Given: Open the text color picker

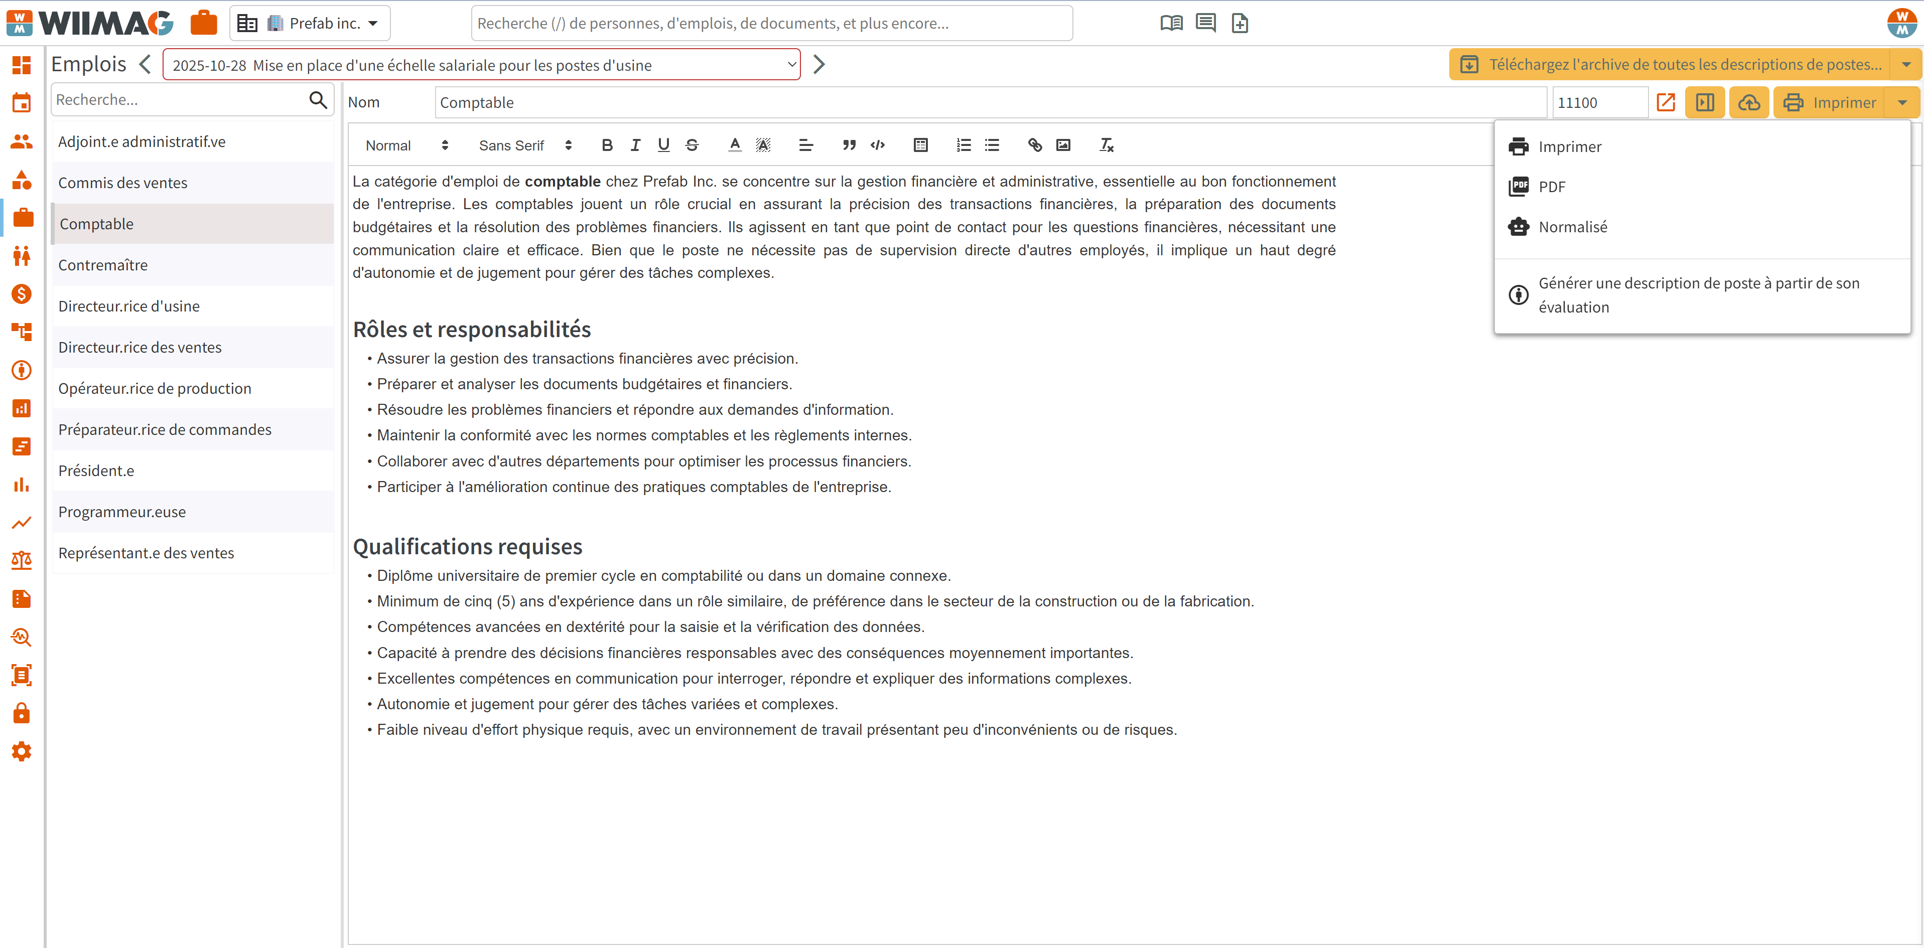Looking at the screenshot, I should click(735, 145).
